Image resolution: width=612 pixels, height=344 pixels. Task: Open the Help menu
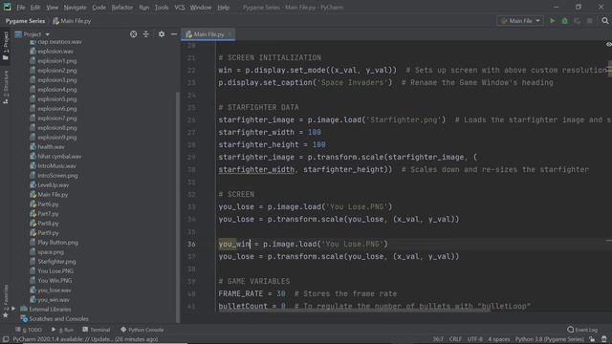point(223,8)
